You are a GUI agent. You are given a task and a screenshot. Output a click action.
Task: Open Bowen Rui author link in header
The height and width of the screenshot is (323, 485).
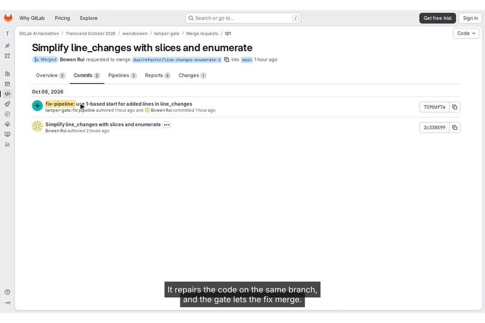coord(72,60)
